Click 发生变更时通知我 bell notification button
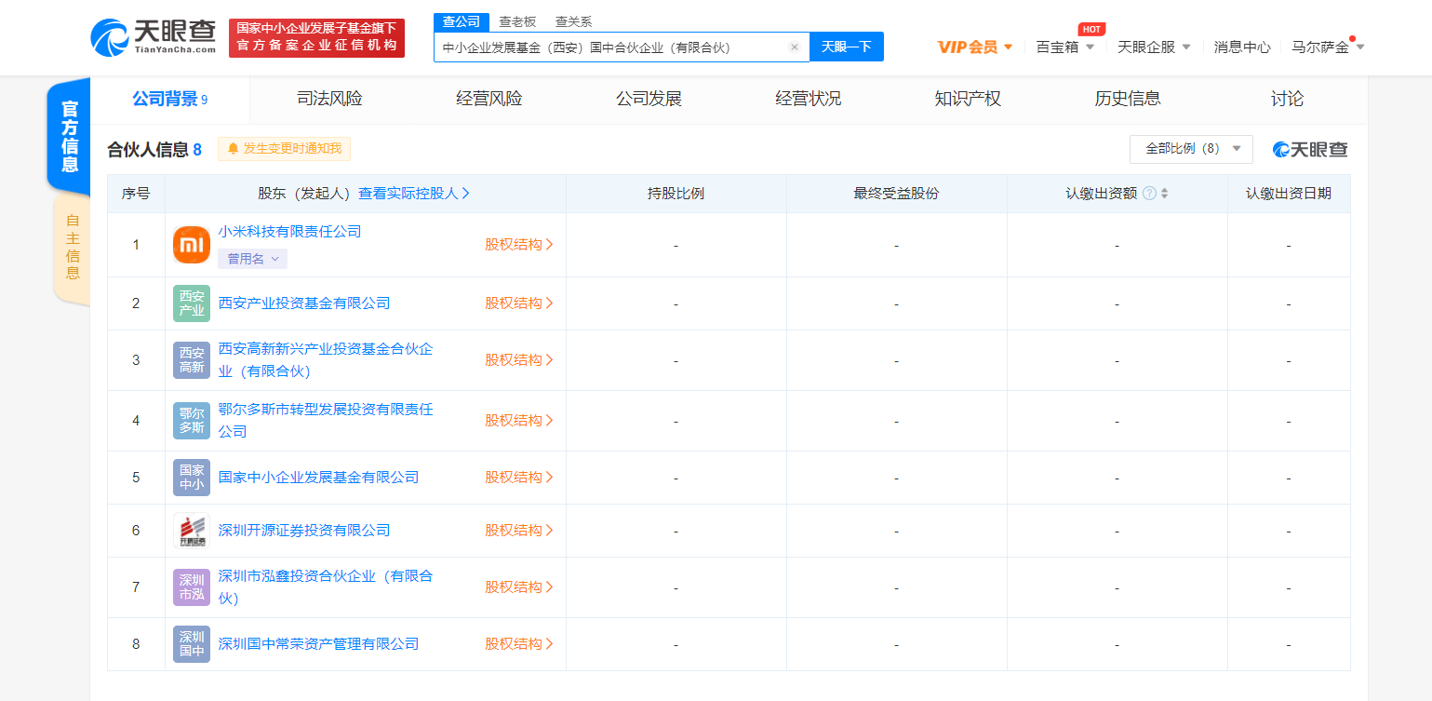 (x=285, y=149)
